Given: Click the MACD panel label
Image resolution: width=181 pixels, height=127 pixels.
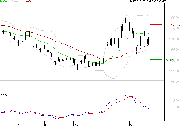Looking at the screenshot, I should 5,95.
